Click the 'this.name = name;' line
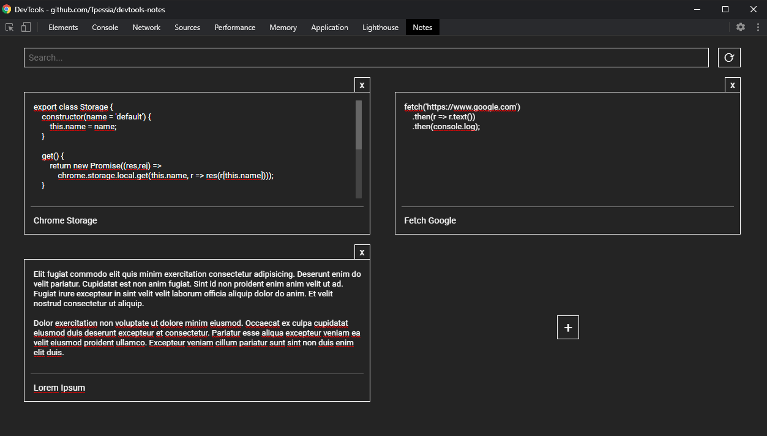The height and width of the screenshot is (436, 767). click(x=83, y=127)
